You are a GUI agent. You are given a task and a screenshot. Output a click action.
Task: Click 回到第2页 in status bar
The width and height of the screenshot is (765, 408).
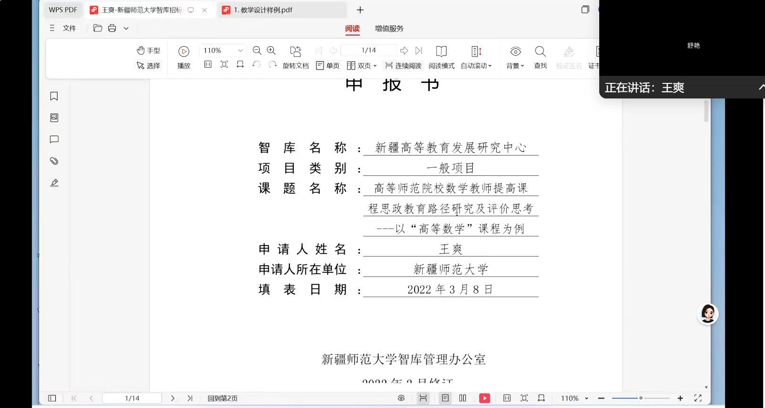click(x=222, y=398)
